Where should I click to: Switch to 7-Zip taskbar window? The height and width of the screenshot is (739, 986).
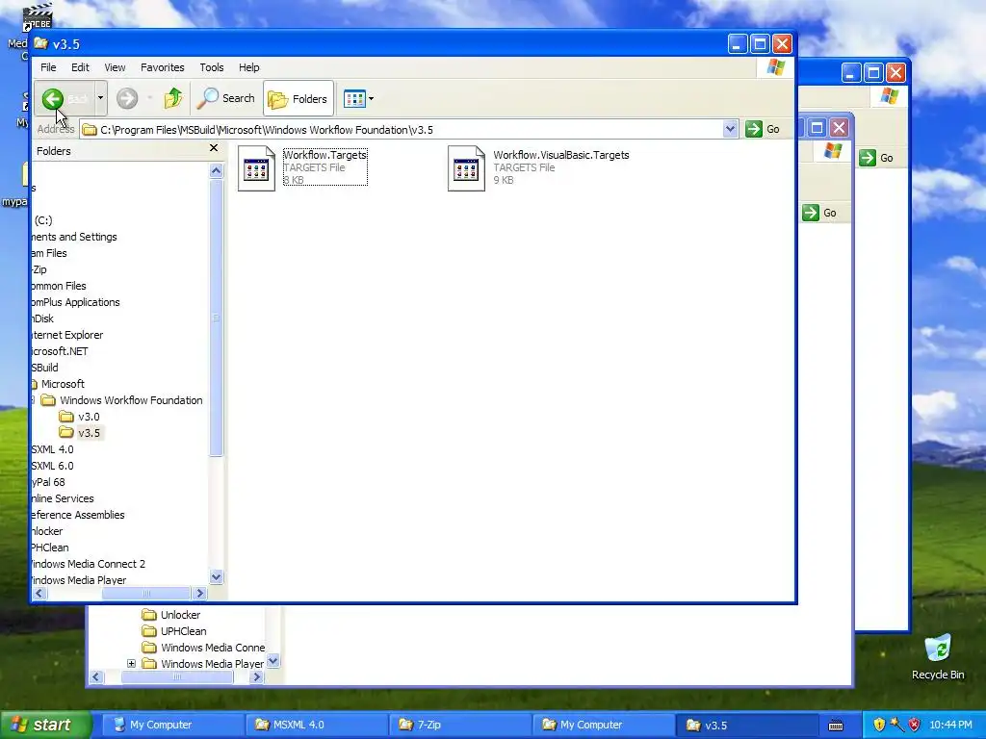coord(460,725)
